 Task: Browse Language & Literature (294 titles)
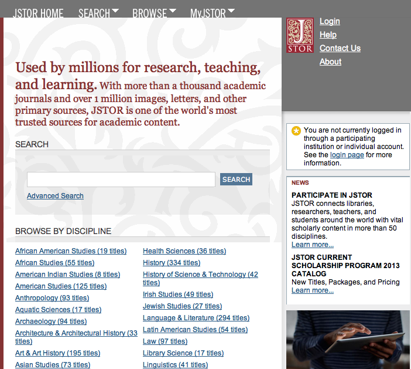pyautogui.click(x=196, y=318)
